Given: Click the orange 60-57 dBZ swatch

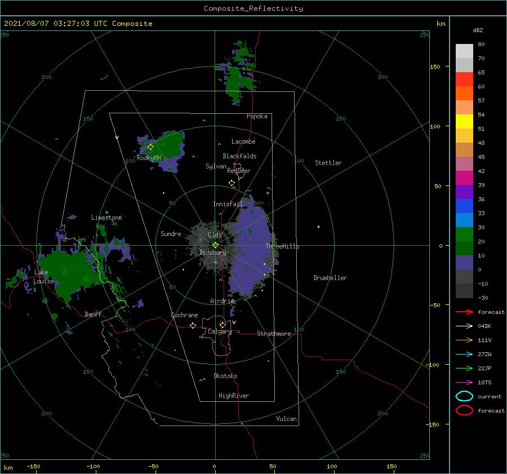Looking at the screenshot, I should point(464,94).
